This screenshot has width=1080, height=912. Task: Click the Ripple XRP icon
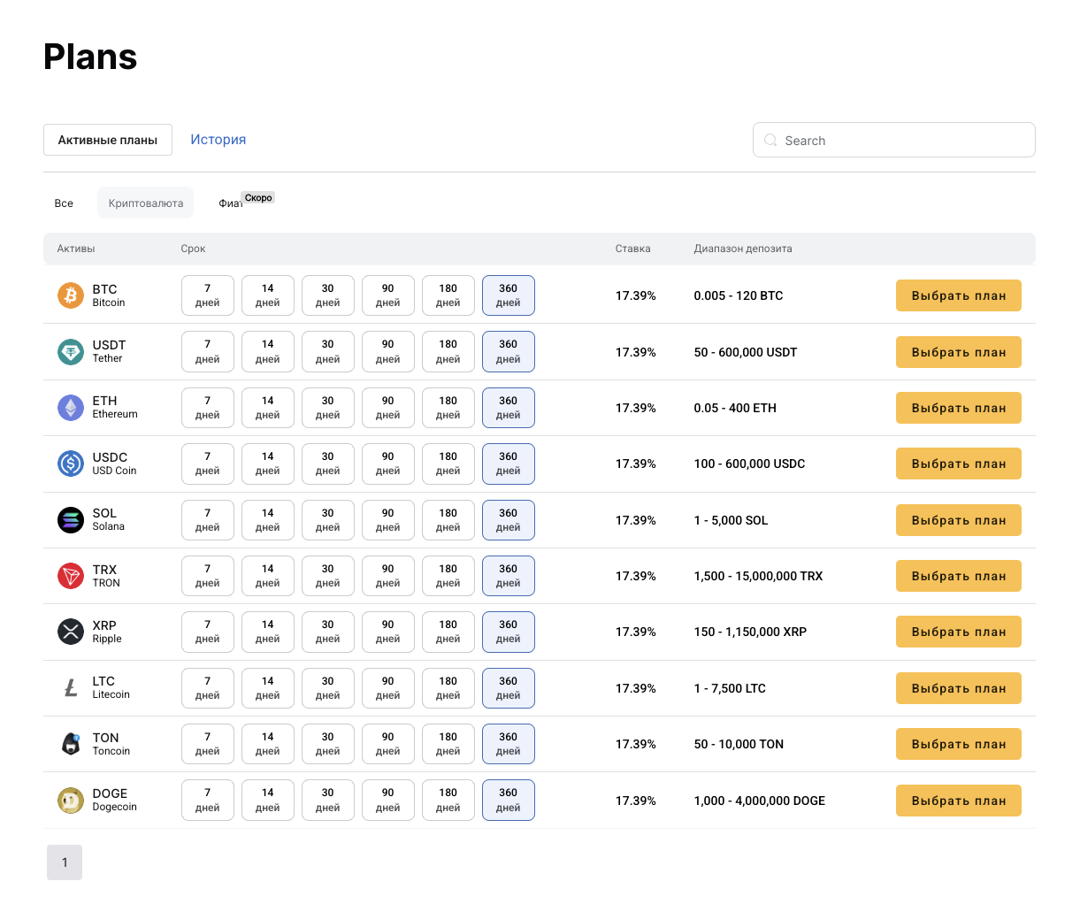coord(71,632)
